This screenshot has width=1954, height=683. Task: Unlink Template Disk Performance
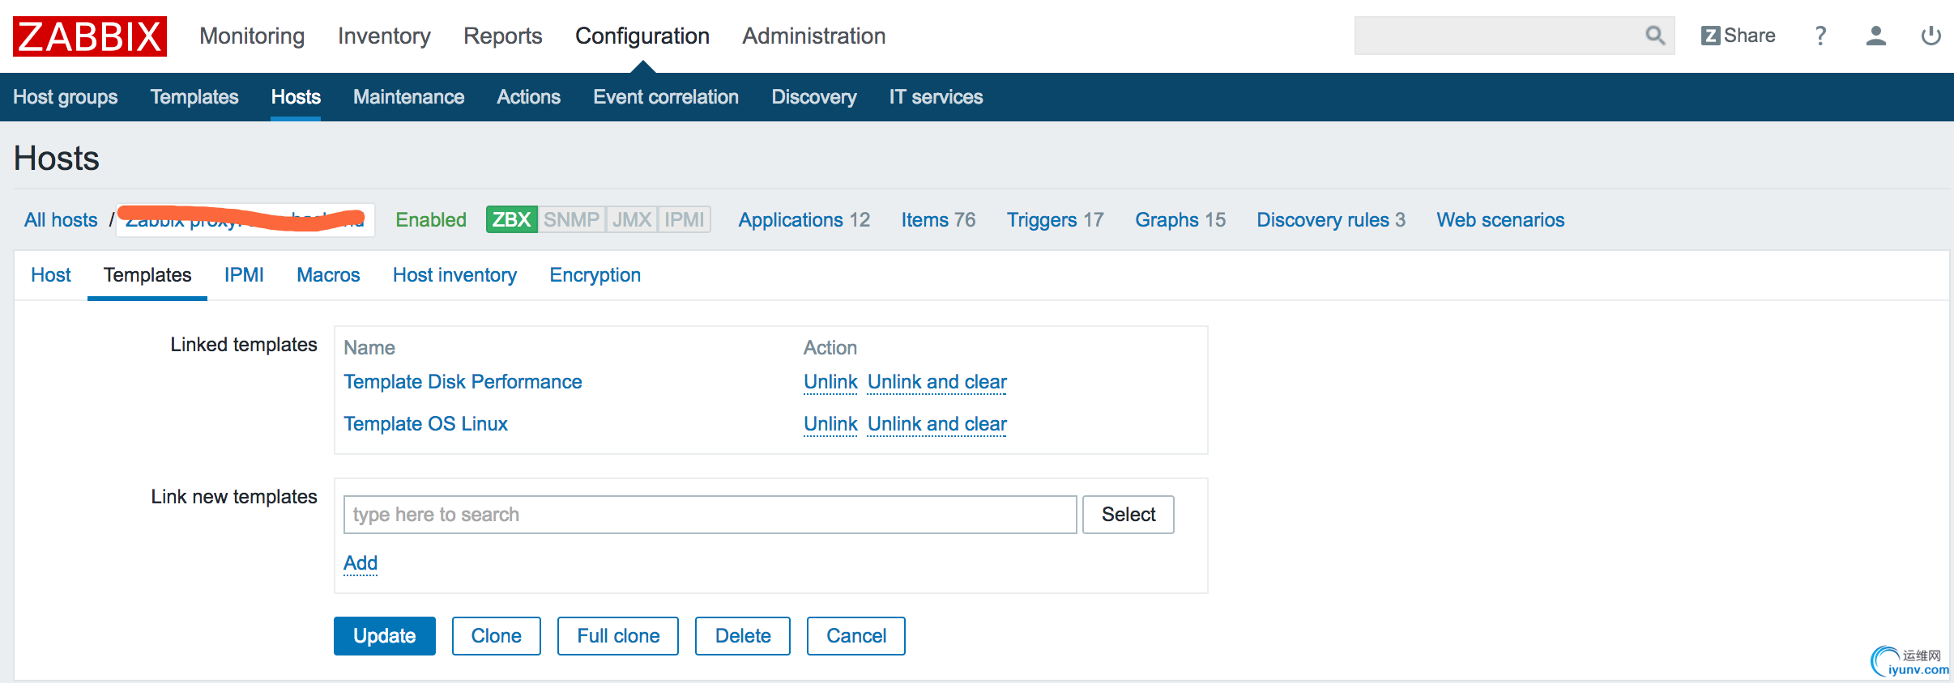(x=830, y=382)
